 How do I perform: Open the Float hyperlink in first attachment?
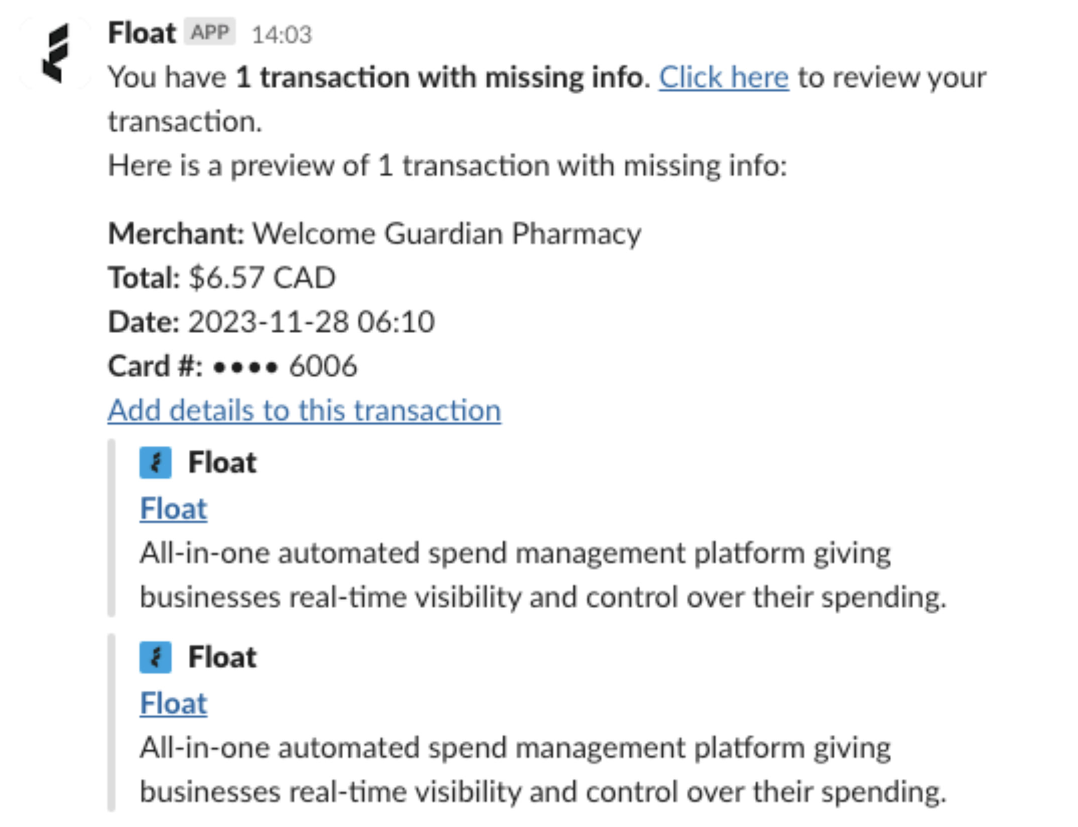pyautogui.click(x=173, y=508)
